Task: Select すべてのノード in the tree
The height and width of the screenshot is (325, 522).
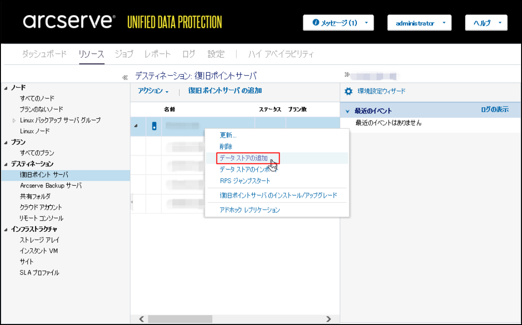Action: pyautogui.click(x=37, y=98)
